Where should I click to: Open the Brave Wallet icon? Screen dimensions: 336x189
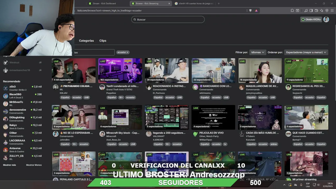point(316,10)
